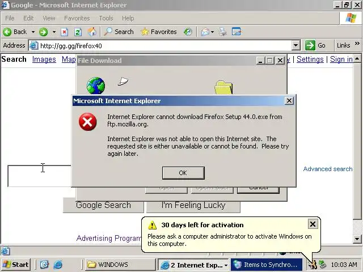363x272 pixels.
Task: Click the Mail envelope icon
Action: (x=205, y=32)
